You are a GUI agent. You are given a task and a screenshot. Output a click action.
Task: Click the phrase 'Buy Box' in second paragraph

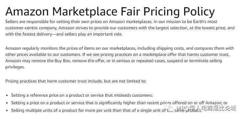click(62, 60)
